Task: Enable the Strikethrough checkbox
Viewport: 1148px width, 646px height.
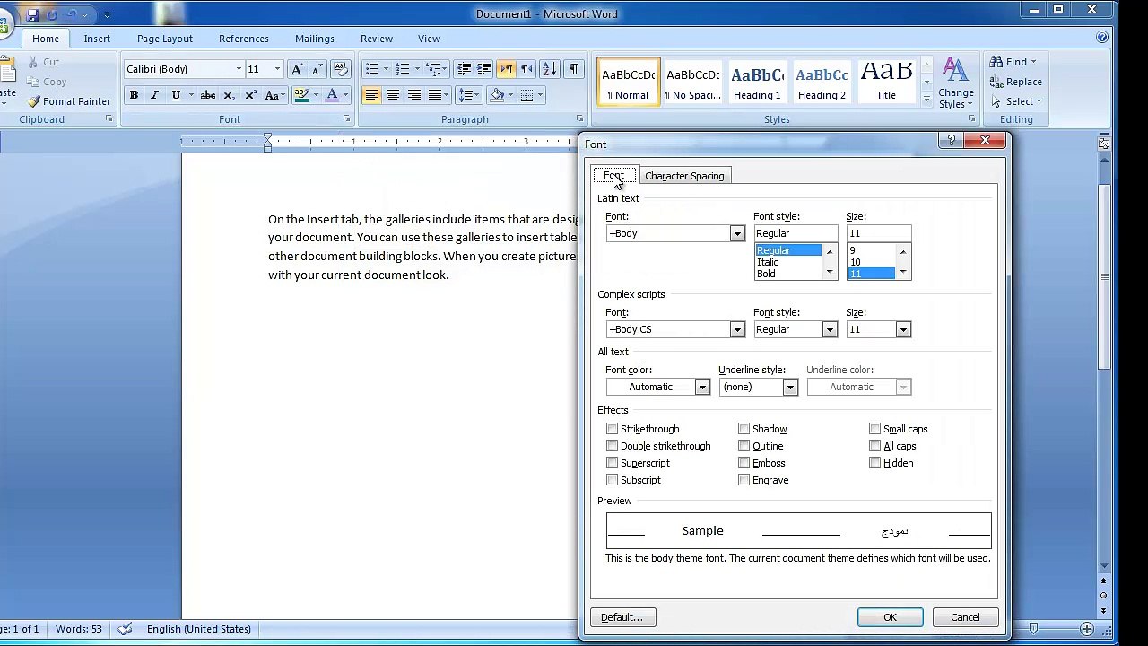Action: pyautogui.click(x=613, y=429)
